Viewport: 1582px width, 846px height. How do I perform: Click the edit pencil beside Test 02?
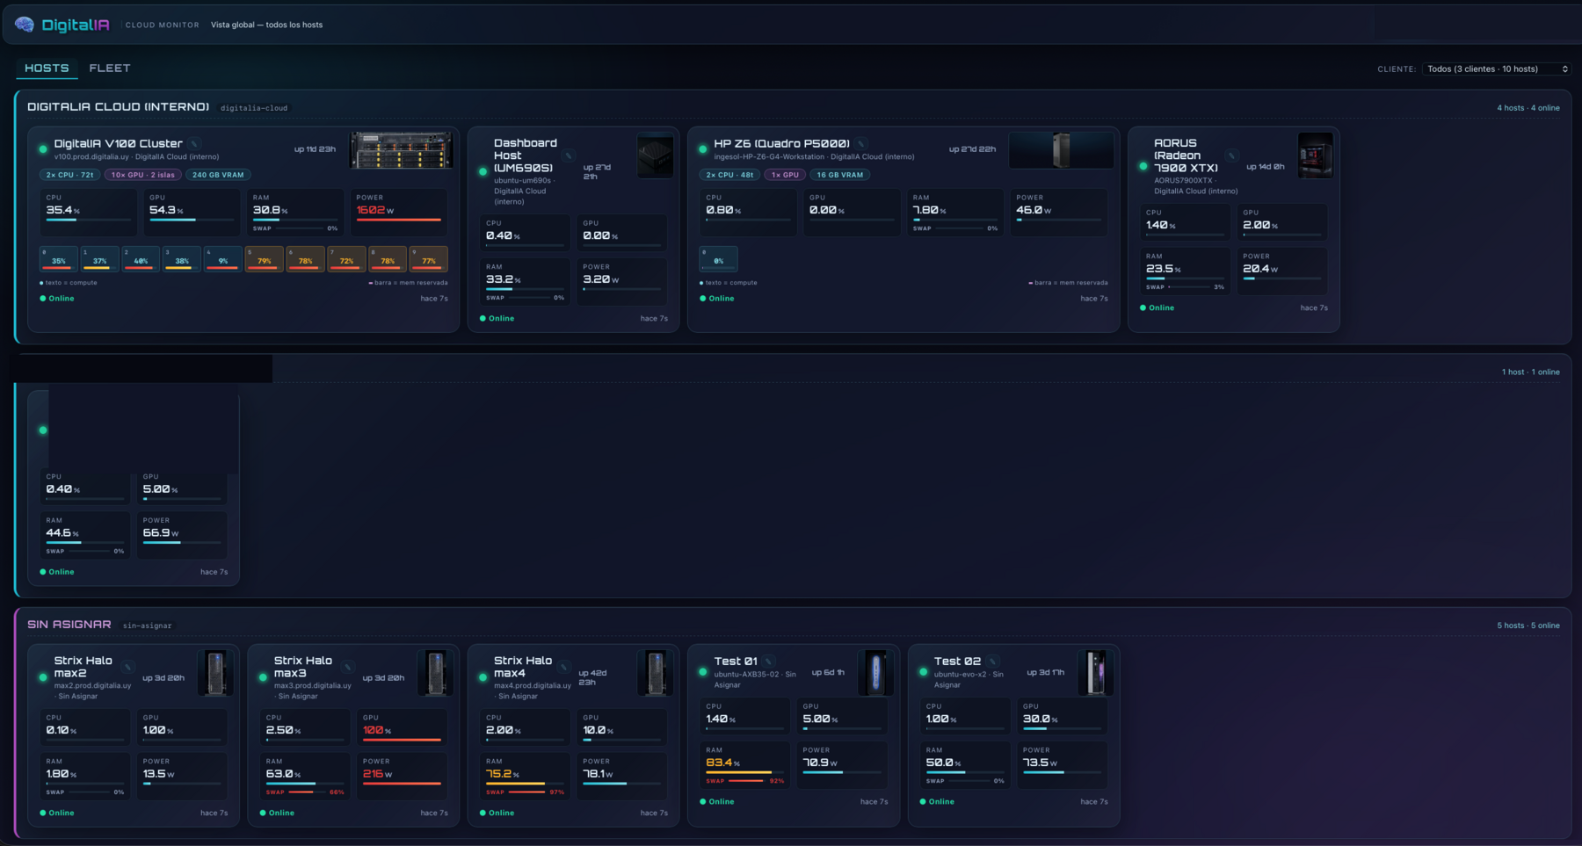(x=992, y=662)
